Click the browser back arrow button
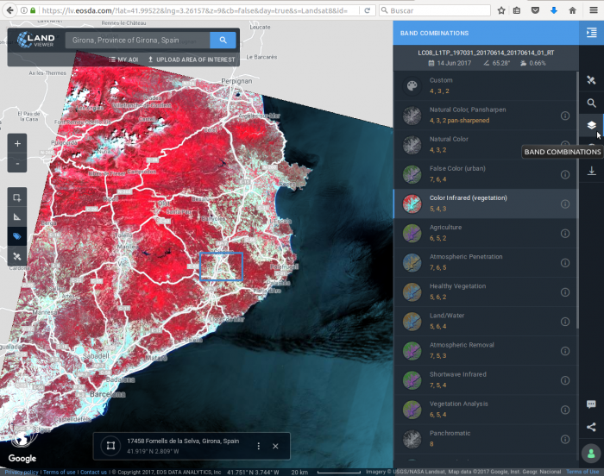Screen dimensions: 604x476 (x=10, y=10)
